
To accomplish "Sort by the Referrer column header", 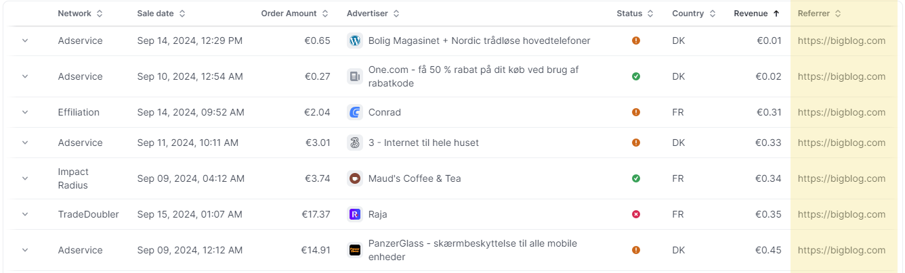I will pyautogui.click(x=819, y=14).
